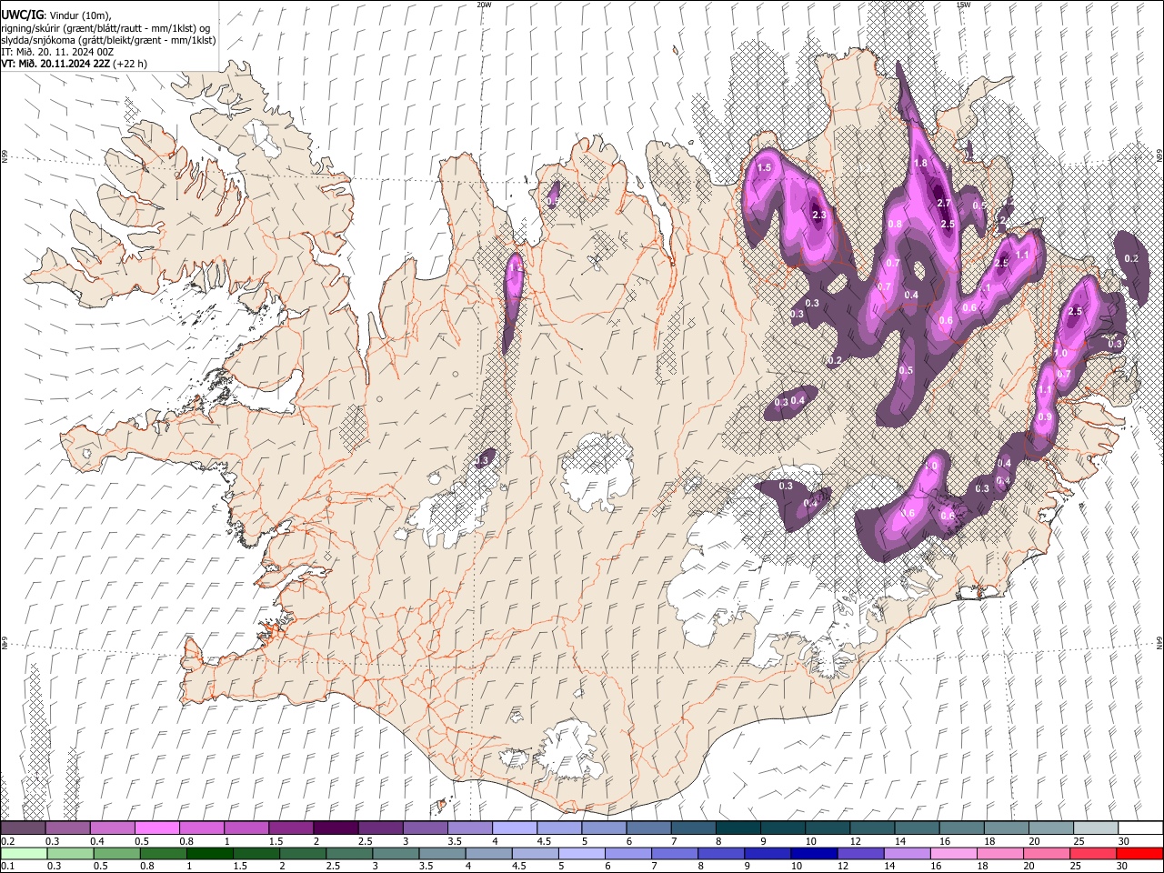Screen dimensions: 1164x873
Task: Click the 0.9 snowfall value on the map
Action: point(1045,417)
